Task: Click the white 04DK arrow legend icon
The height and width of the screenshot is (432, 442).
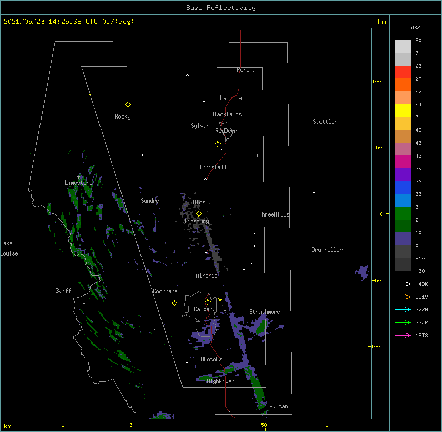Action: point(403,284)
